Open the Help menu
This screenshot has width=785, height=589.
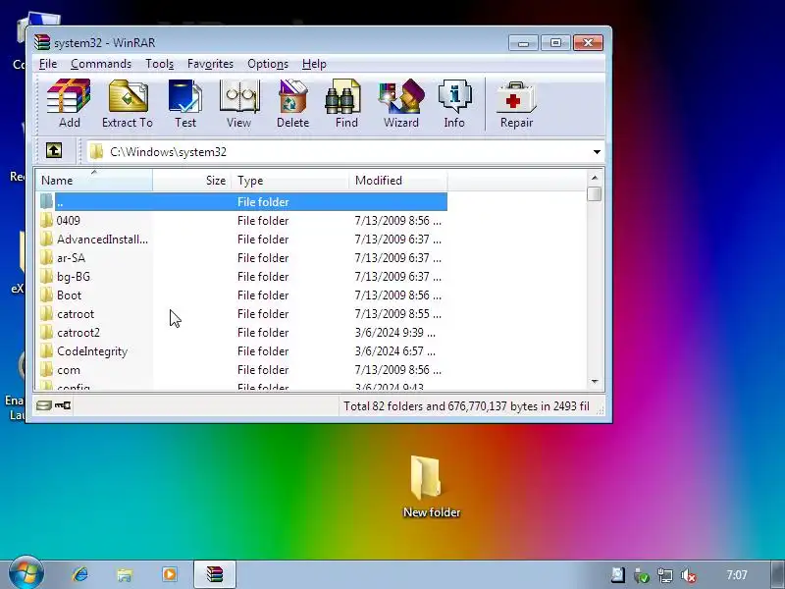point(314,64)
